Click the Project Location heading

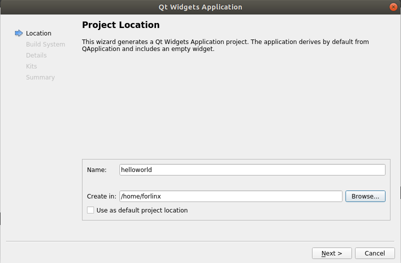tap(120, 25)
